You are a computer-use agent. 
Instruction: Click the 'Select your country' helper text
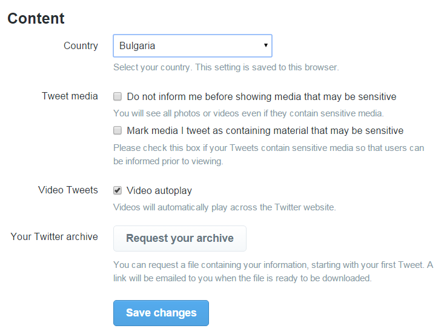click(226, 67)
